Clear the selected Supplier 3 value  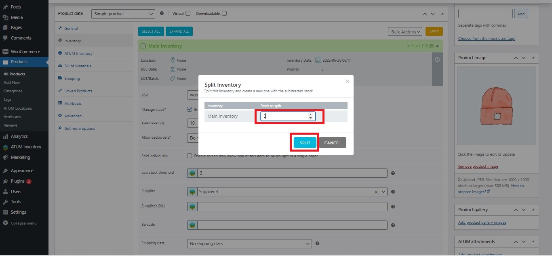[376, 192]
